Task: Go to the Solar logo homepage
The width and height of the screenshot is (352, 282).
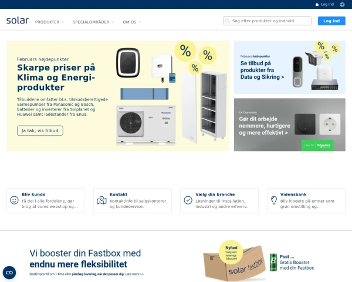Action: (x=18, y=21)
